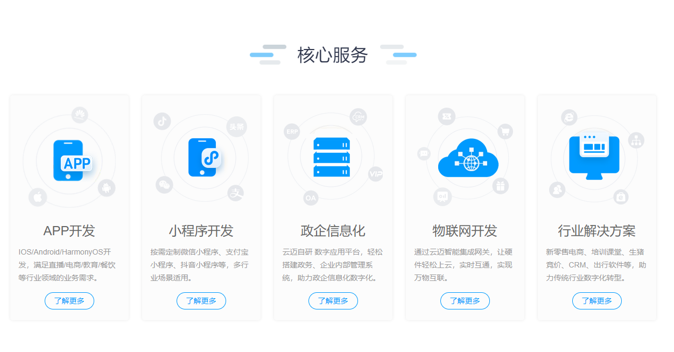Click the ERP bubble icon
Image resolution: width=674 pixels, height=352 pixels.
292,131
